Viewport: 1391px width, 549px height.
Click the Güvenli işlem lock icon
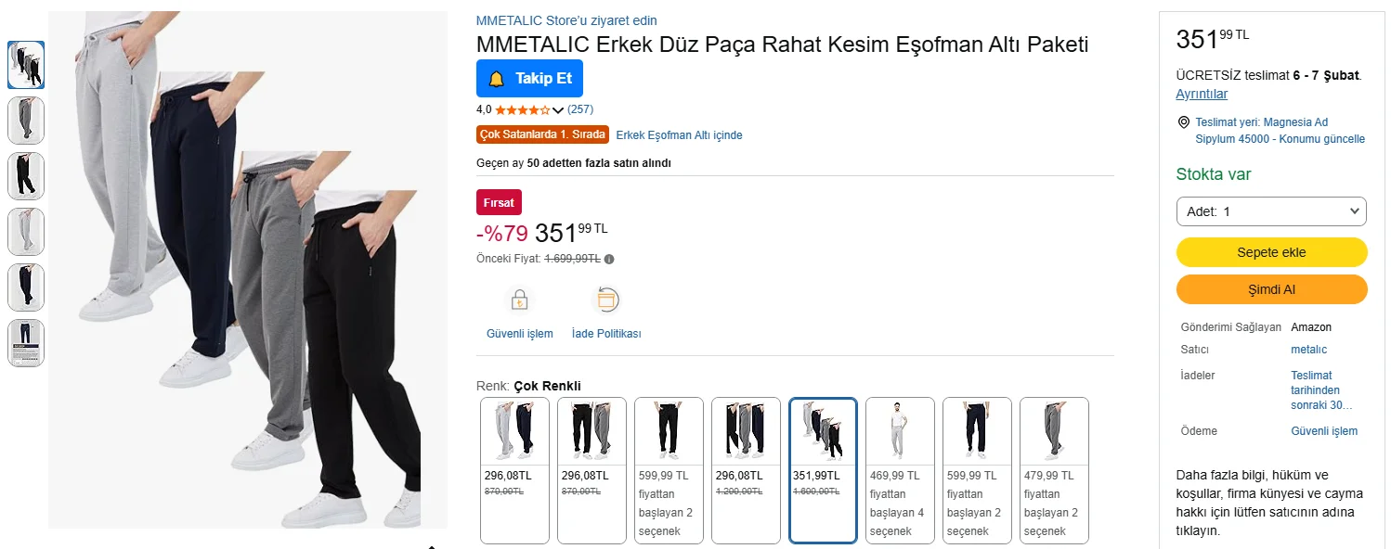519,300
